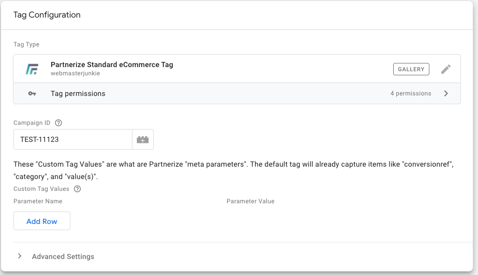478x275 pixels.
Task: Click the Custom Tag Values help icon
Action: coord(78,189)
